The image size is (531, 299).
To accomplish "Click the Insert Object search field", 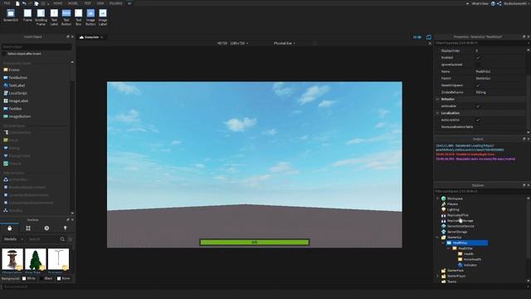I will (x=37, y=47).
